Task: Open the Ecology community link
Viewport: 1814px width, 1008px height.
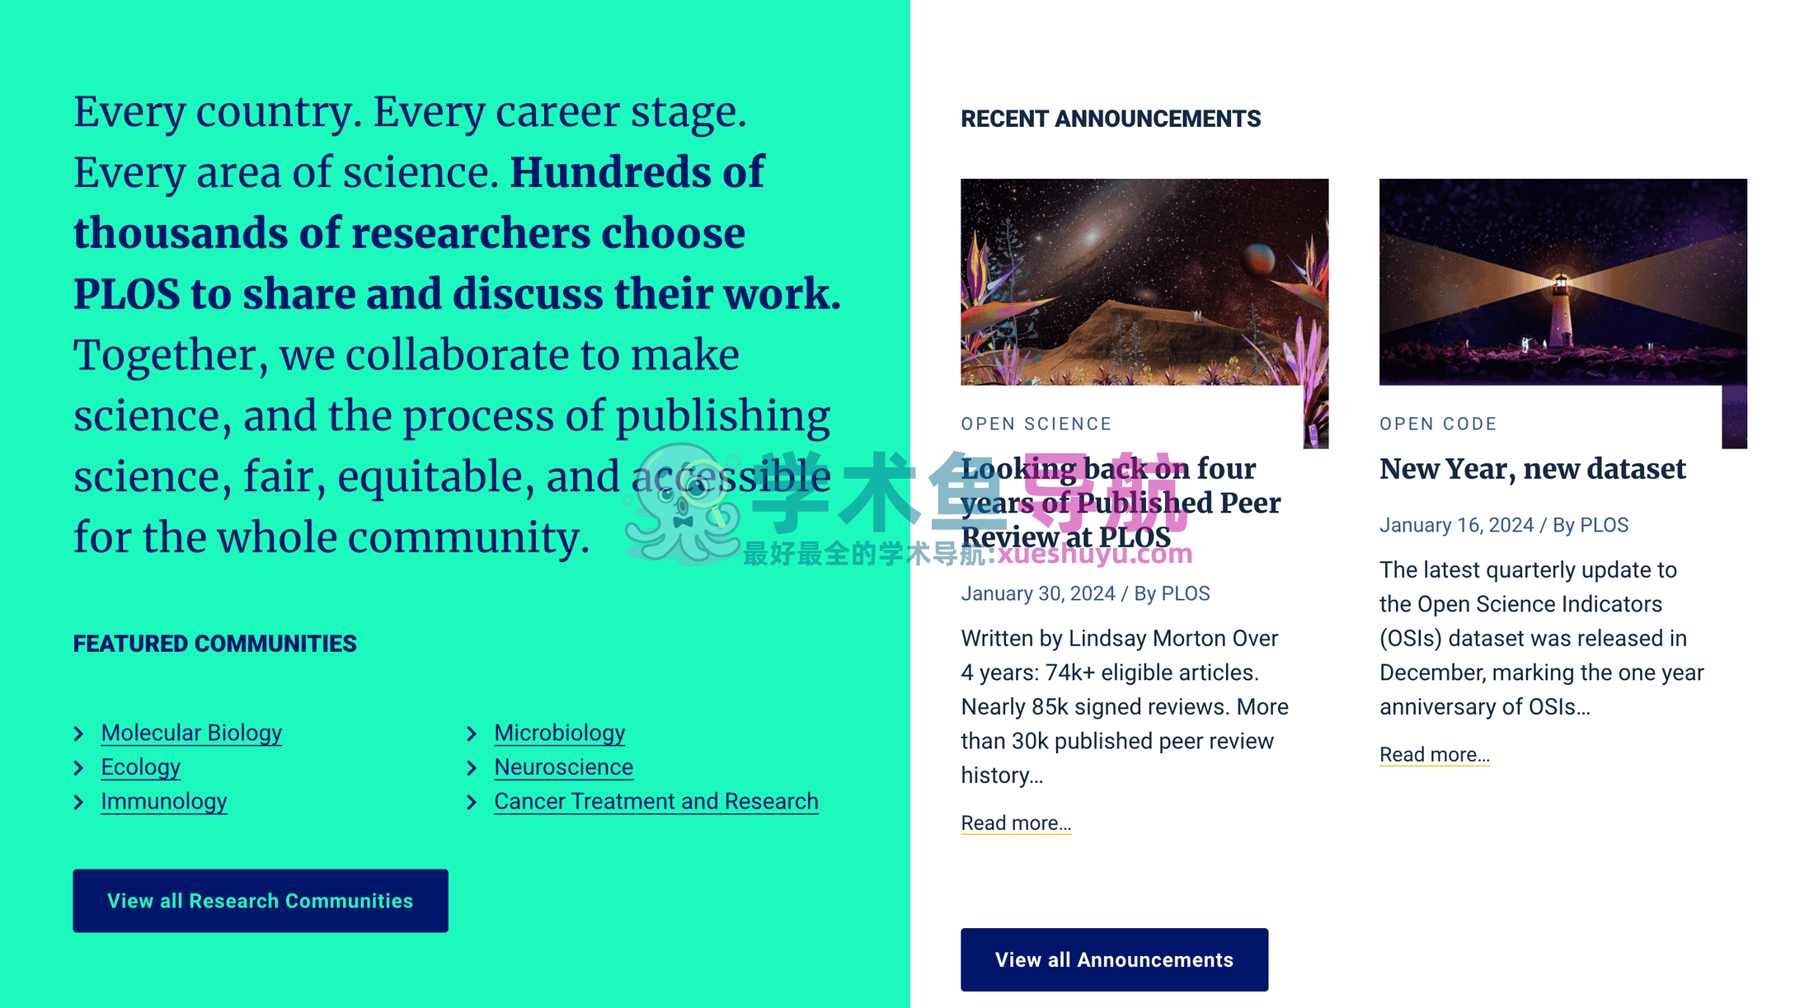Action: pyautogui.click(x=140, y=767)
